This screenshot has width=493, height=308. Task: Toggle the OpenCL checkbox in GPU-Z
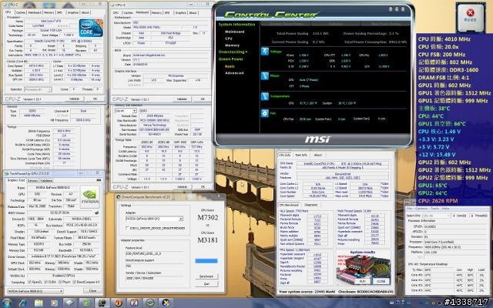[x=30, y=282]
